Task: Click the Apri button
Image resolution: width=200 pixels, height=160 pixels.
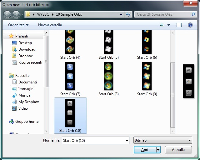Action: (145, 150)
